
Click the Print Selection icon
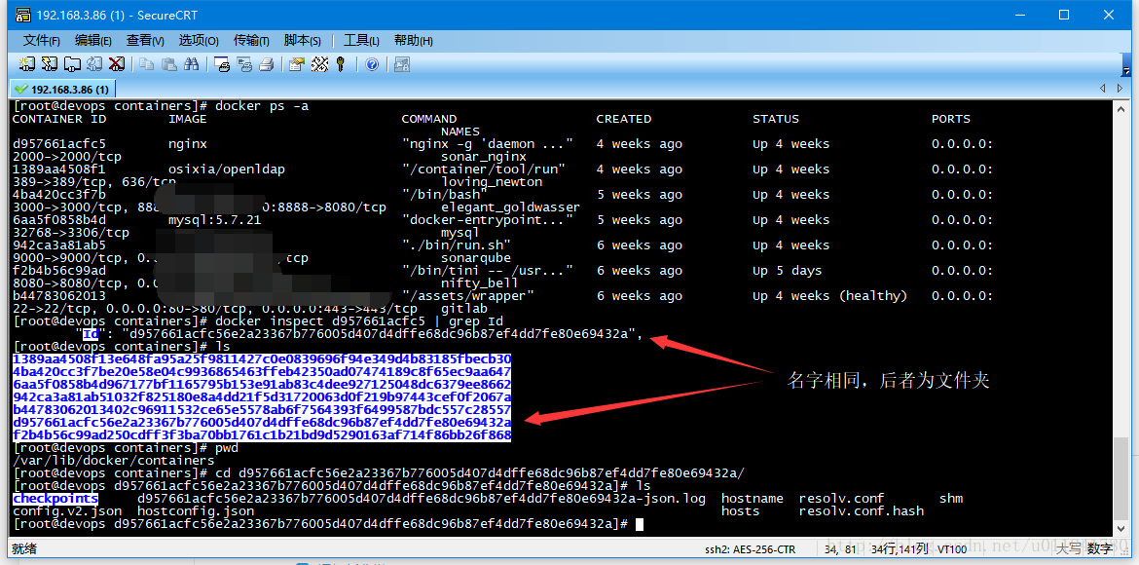[x=244, y=64]
